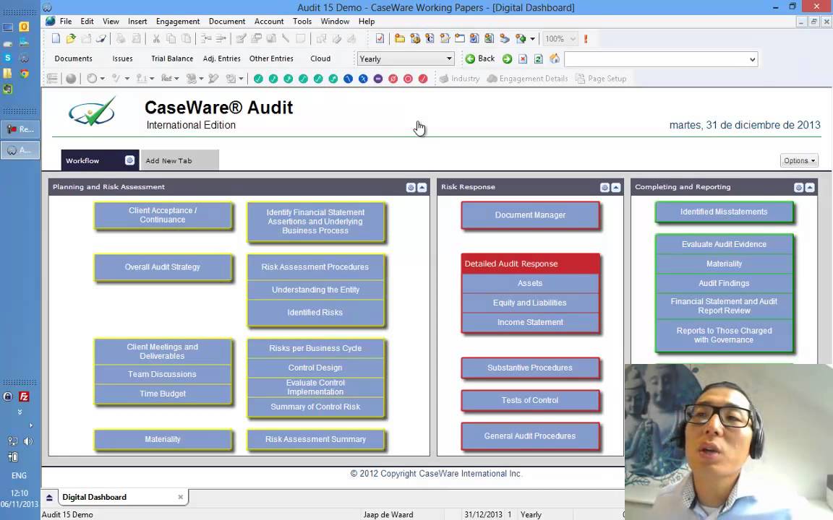Open the Account menu
Image resolution: width=833 pixels, height=520 pixels.
269,21
